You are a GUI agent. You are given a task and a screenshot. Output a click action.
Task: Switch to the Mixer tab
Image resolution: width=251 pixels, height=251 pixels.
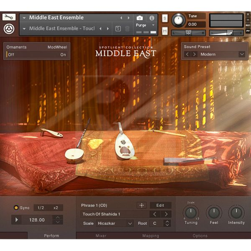tap(101, 236)
